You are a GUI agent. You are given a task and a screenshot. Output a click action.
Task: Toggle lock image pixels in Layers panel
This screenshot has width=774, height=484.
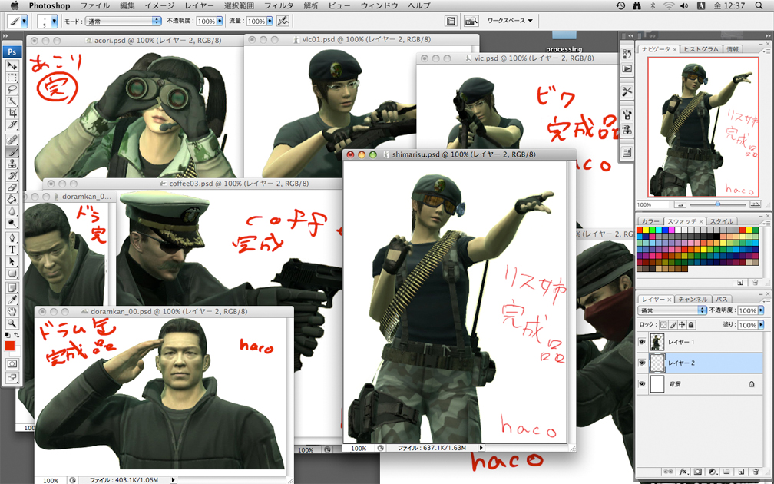(x=673, y=324)
